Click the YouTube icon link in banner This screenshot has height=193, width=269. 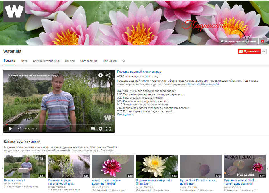[262, 41]
